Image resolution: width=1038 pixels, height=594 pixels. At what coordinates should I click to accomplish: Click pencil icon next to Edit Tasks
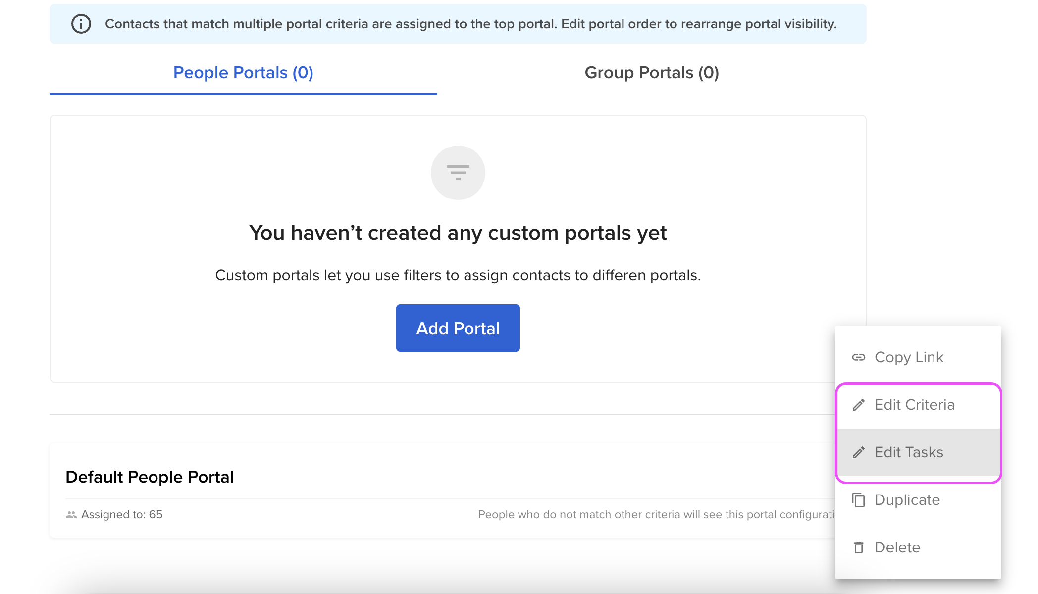[859, 452]
